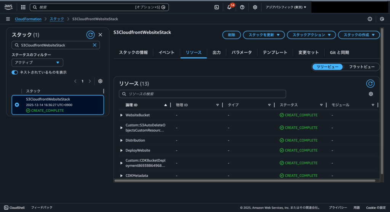Open the help question mark icon
This screenshot has width=390, height=212.
(242, 7)
